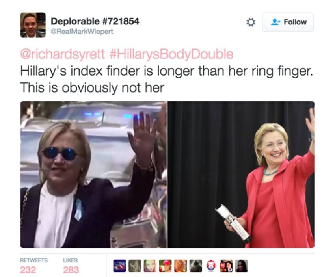The width and height of the screenshot is (335, 277).
Task: Open the #HillarysBodyDouble hashtag
Action: 171,54
